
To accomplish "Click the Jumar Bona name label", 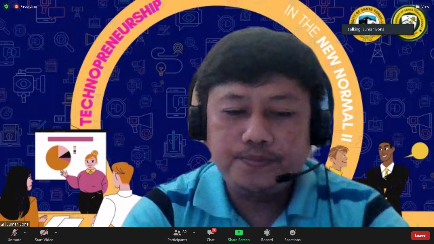I will (18, 224).
